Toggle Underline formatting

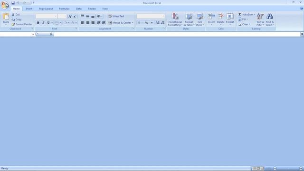(48, 23)
